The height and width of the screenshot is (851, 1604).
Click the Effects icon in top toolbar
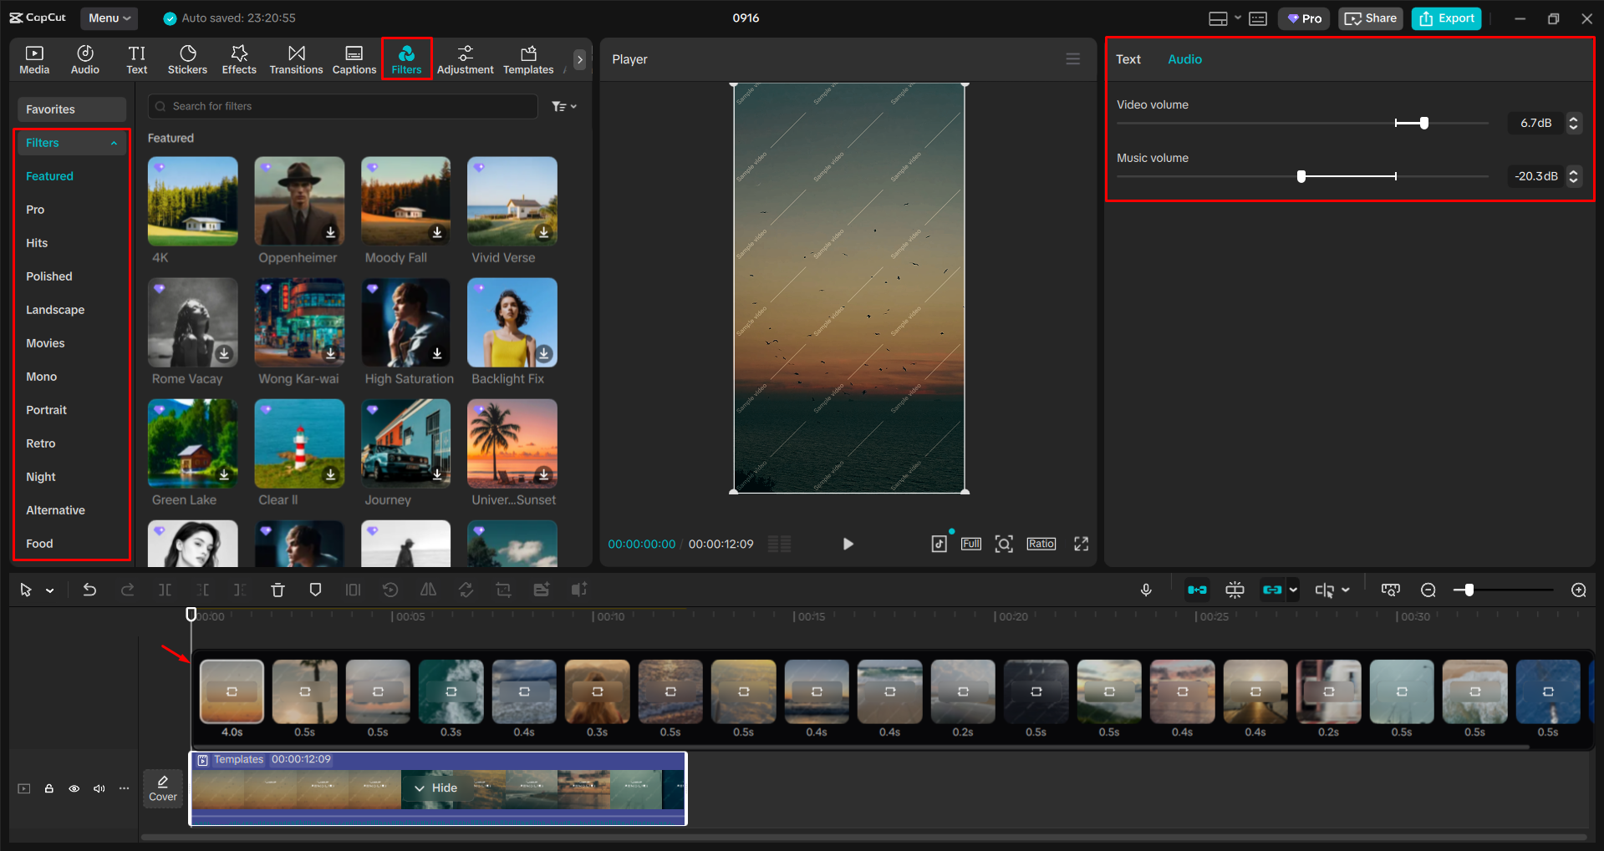(239, 59)
